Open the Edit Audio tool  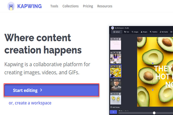tap(164, 32)
